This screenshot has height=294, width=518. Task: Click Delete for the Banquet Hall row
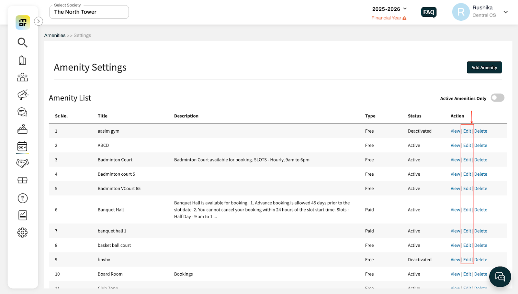click(480, 210)
